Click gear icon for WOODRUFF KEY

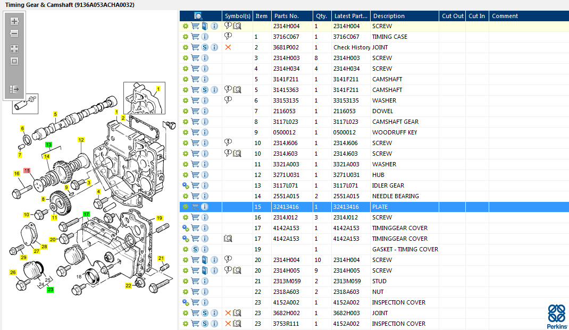click(186, 132)
